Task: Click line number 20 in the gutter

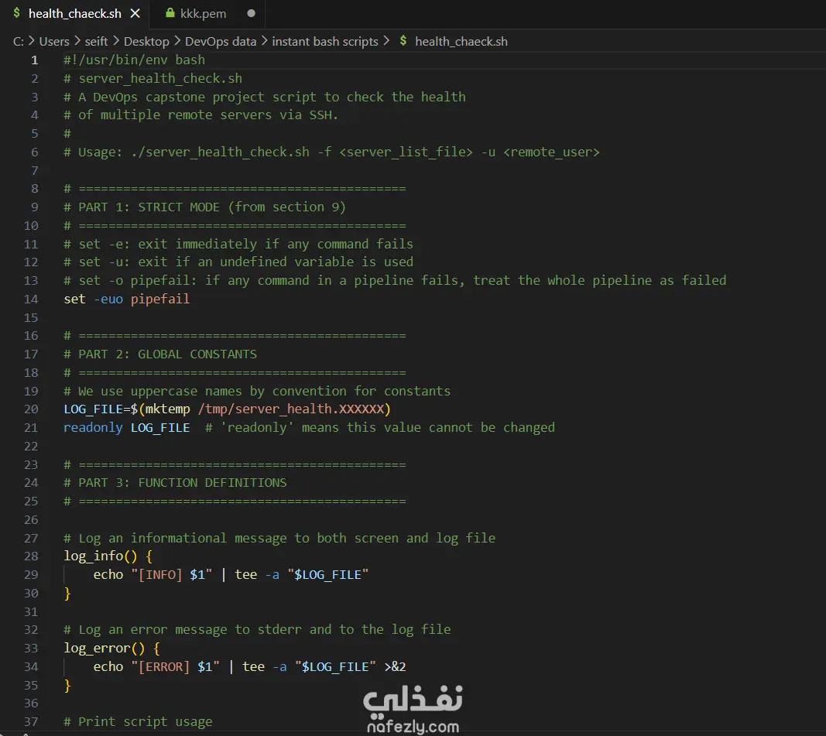Action: (31, 409)
